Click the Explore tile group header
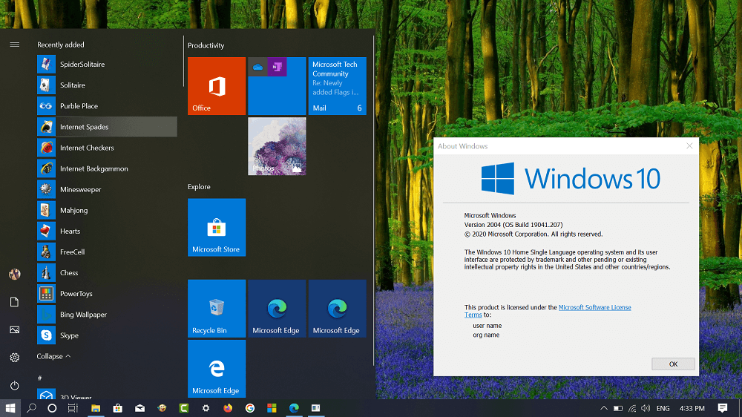The image size is (742, 417). (x=199, y=186)
